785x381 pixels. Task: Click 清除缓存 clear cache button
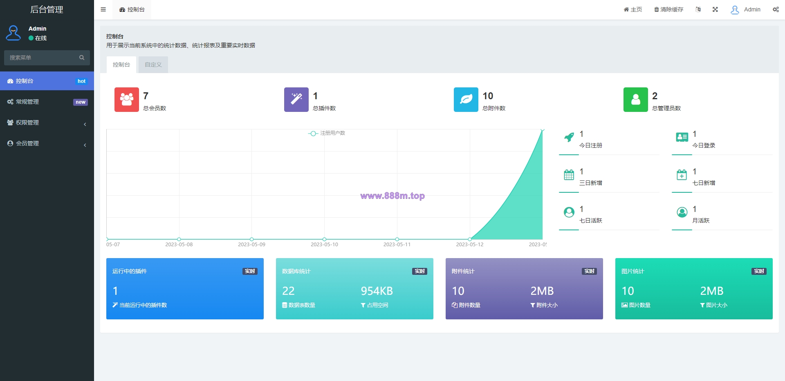point(668,9)
